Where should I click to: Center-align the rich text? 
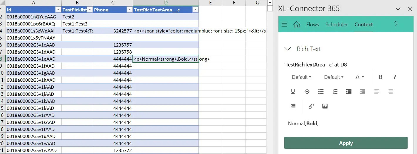[391, 92]
